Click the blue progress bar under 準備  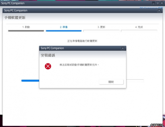click(64, 31)
